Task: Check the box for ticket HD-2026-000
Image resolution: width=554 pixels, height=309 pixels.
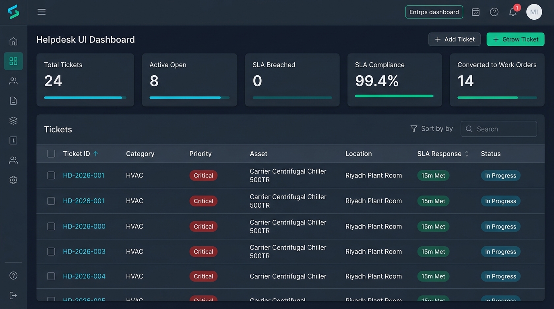Action: click(x=51, y=227)
